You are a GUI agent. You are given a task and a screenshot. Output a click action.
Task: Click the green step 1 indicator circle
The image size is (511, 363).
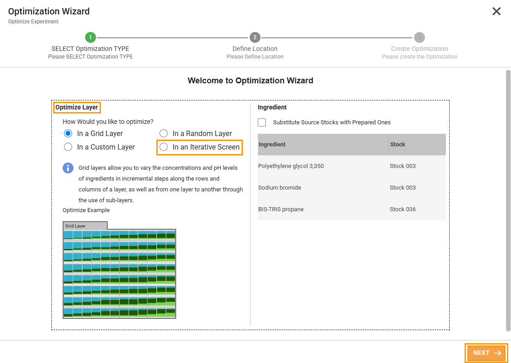coord(90,38)
